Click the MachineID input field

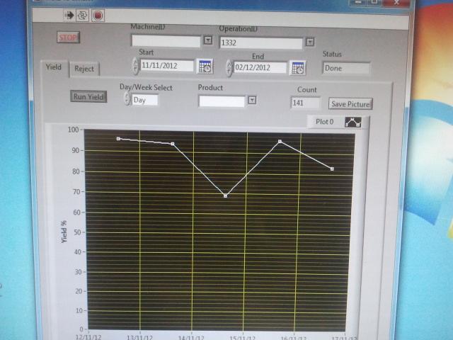click(x=166, y=41)
